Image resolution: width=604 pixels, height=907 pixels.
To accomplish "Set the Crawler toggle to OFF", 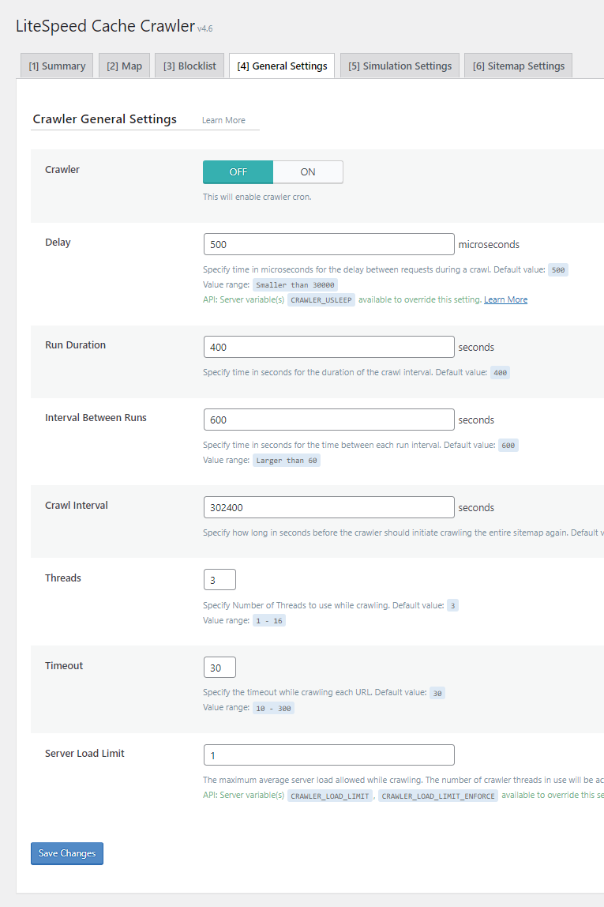I will pos(238,172).
